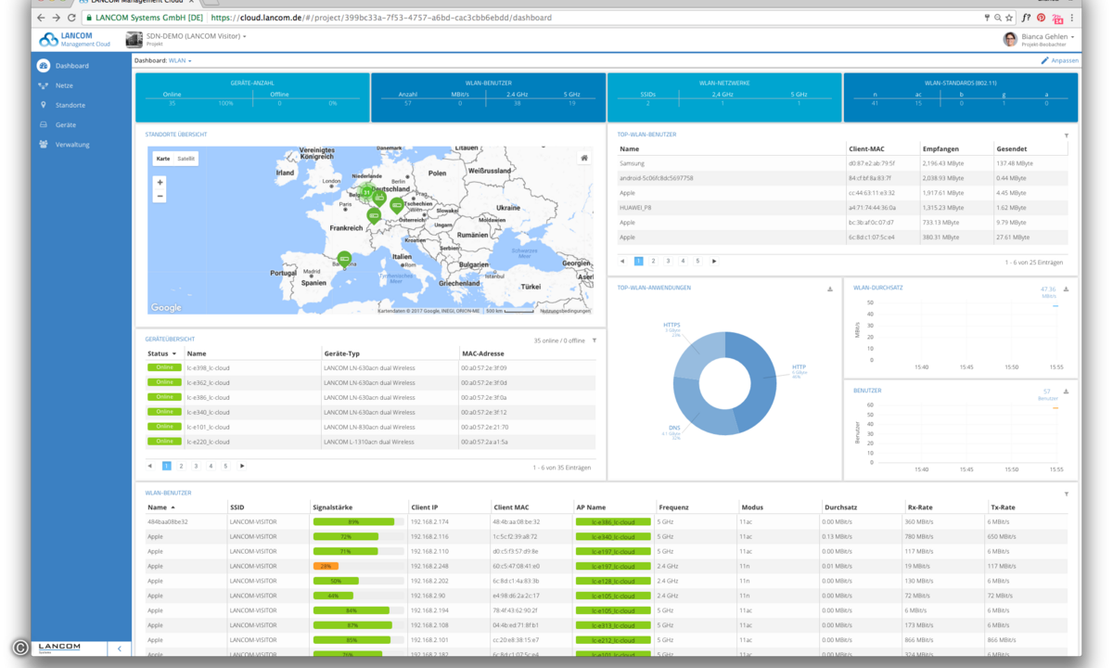
Task: Collapse the sidebar with the chevron
Action: click(119, 649)
